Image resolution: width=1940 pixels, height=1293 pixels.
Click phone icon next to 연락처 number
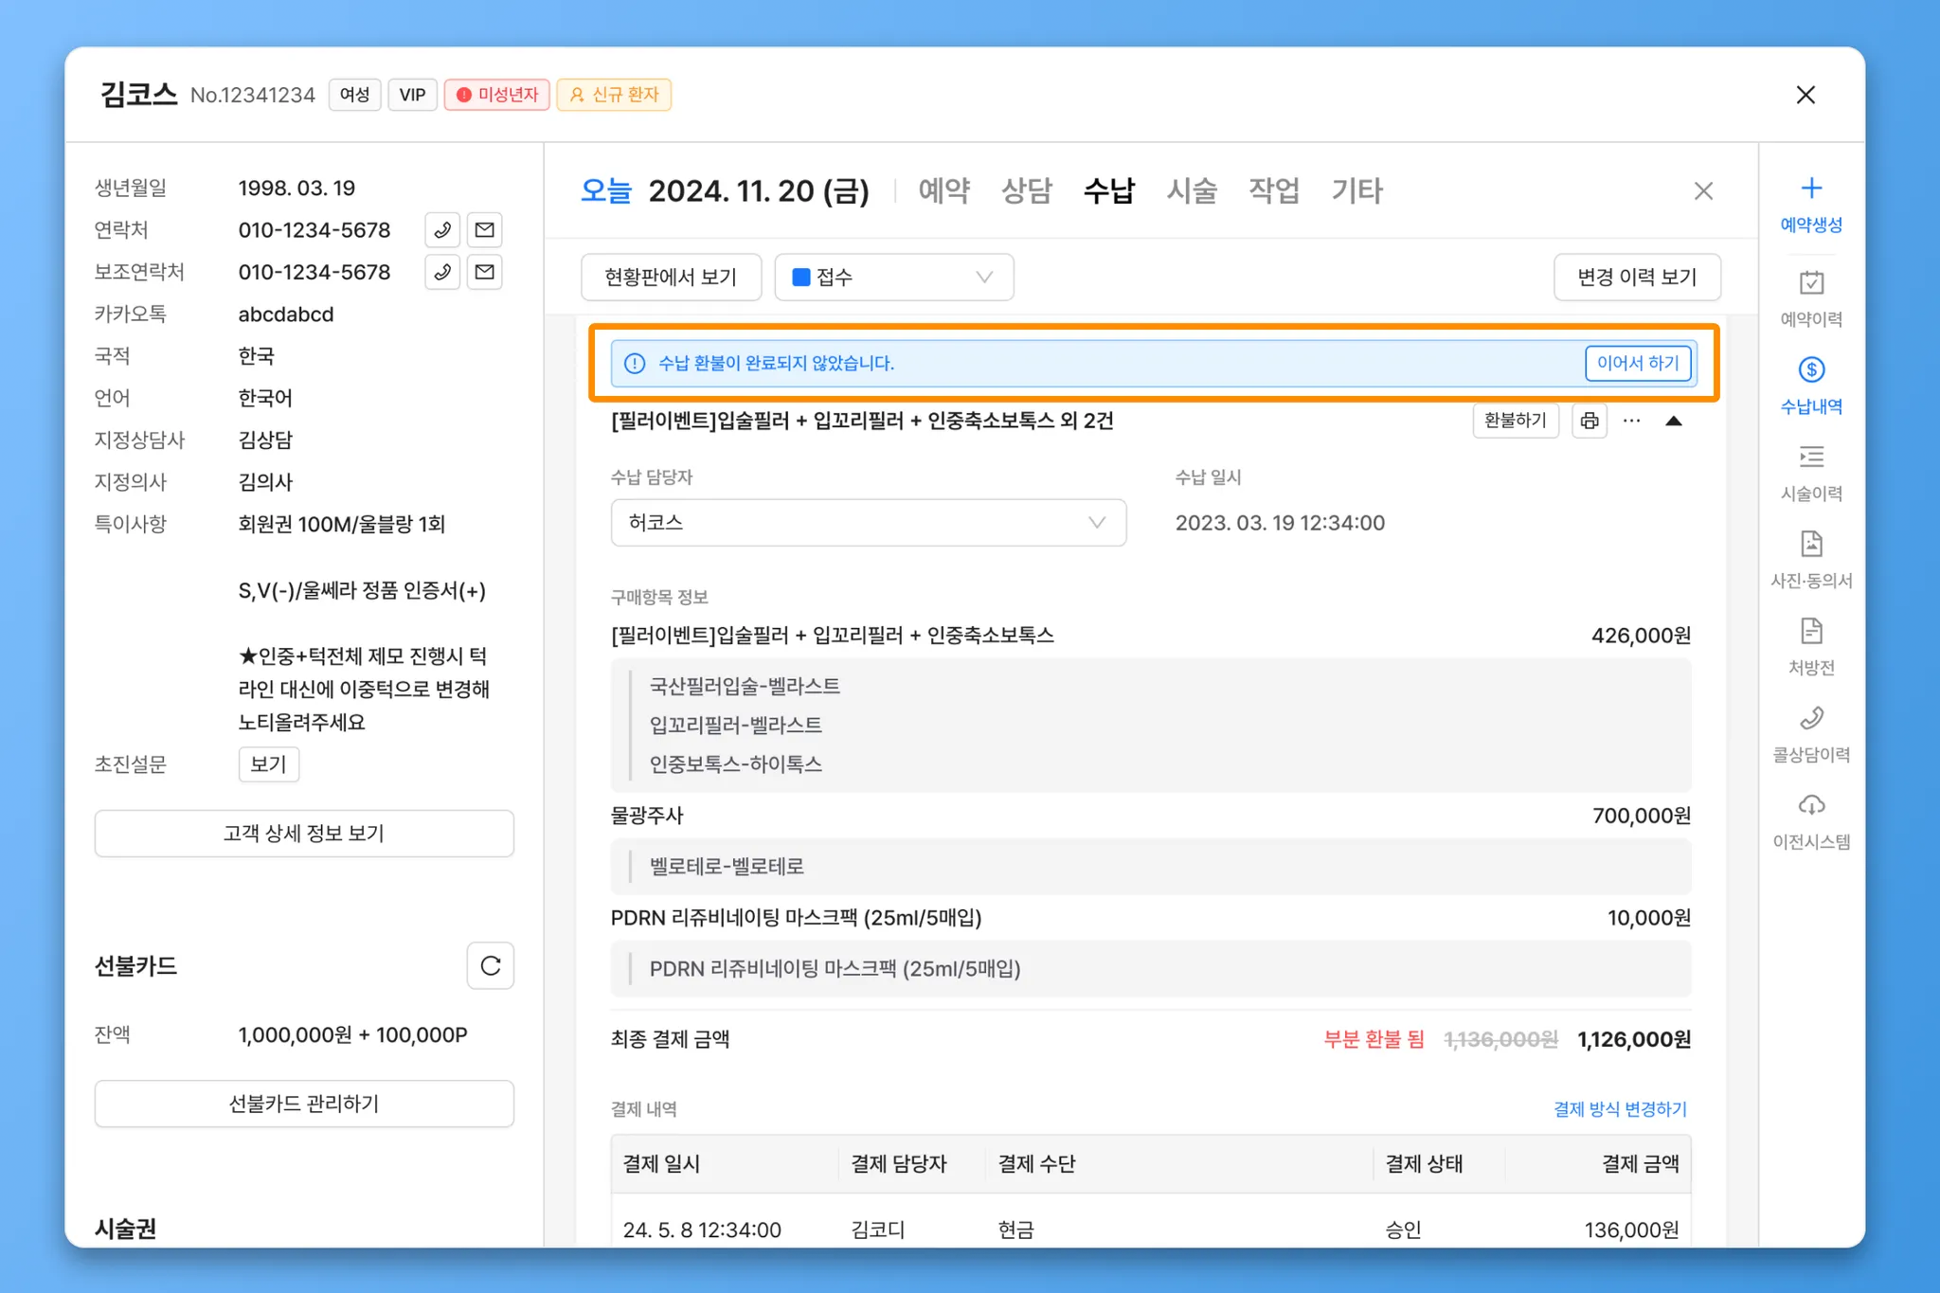[442, 230]
